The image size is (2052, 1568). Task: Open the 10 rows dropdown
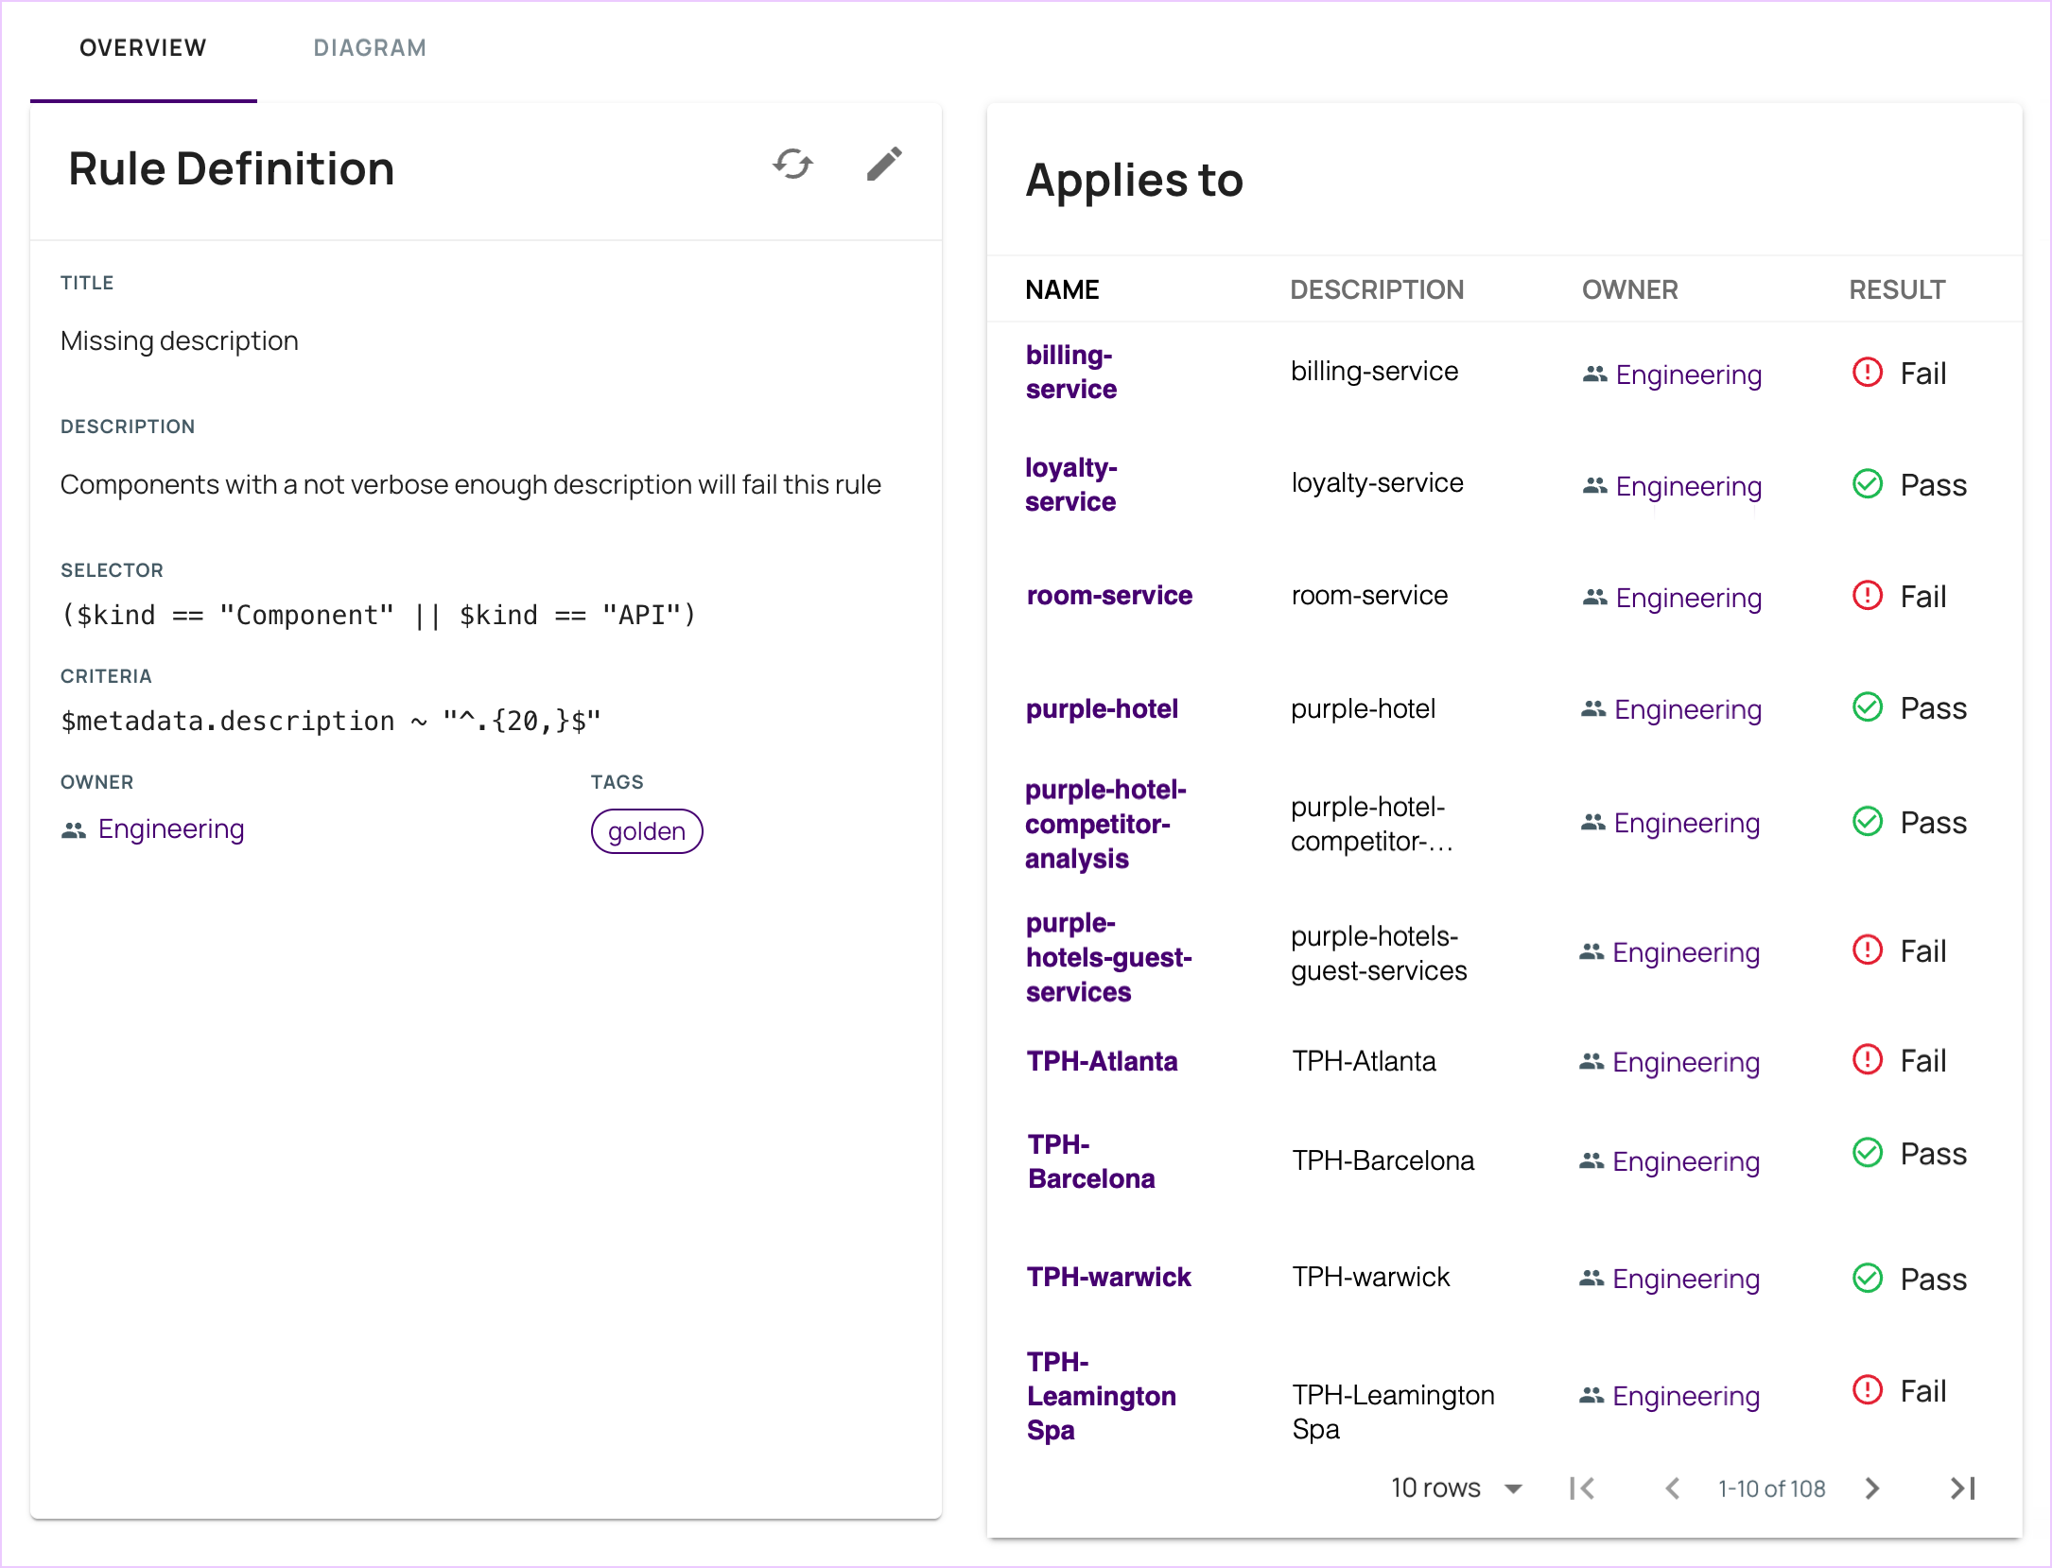[1456, 1489]
